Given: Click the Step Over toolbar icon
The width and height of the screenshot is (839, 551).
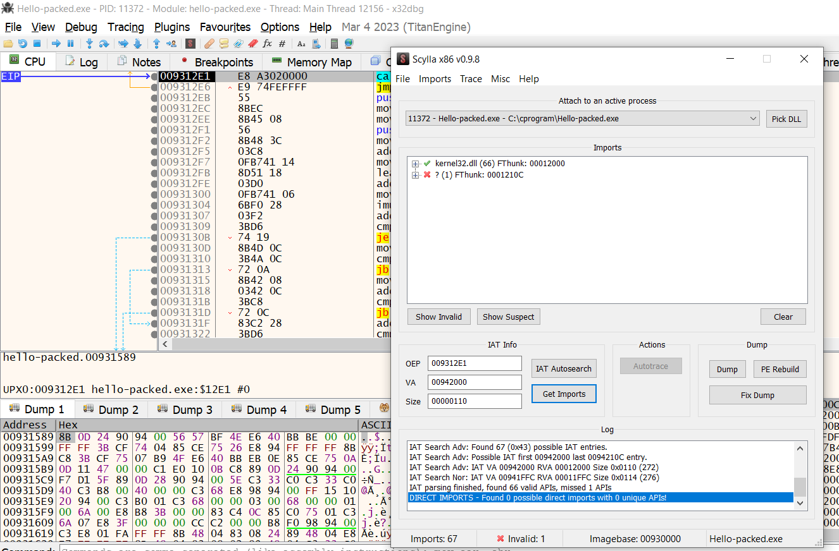Looking at the screenshot, I should [104, 44].
